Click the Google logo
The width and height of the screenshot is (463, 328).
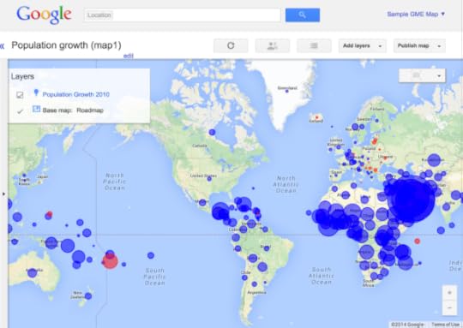(x=44, y=15)
